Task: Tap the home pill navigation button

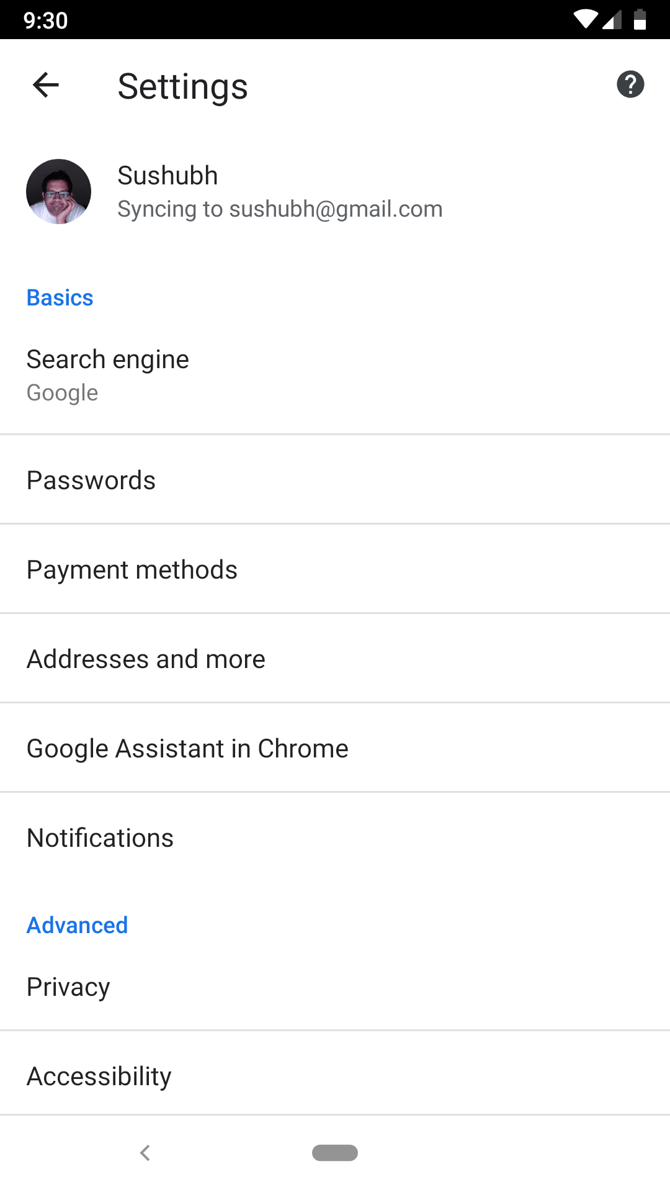Action: [335, 1153]
